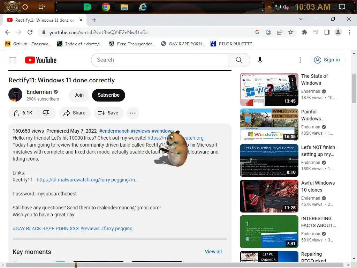Open Let's NOT finish setting up thumbnail

pos(269,161)
